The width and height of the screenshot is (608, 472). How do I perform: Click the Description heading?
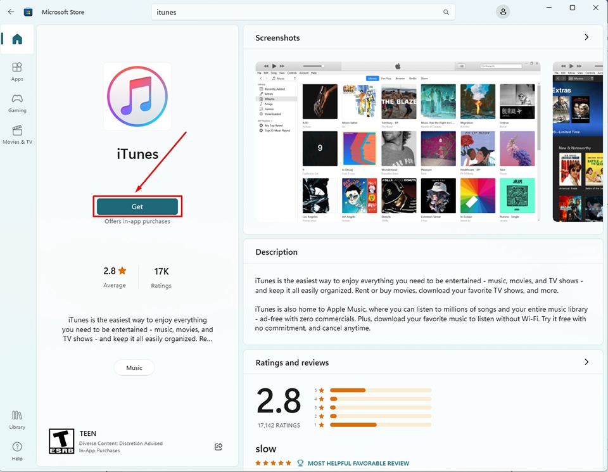[277, 252]
